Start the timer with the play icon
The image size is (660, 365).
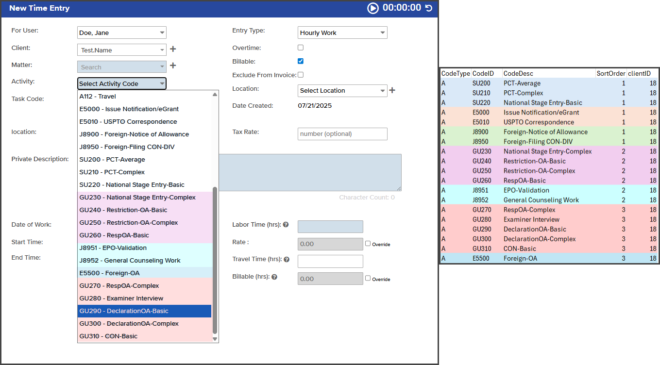pos(372,8)
